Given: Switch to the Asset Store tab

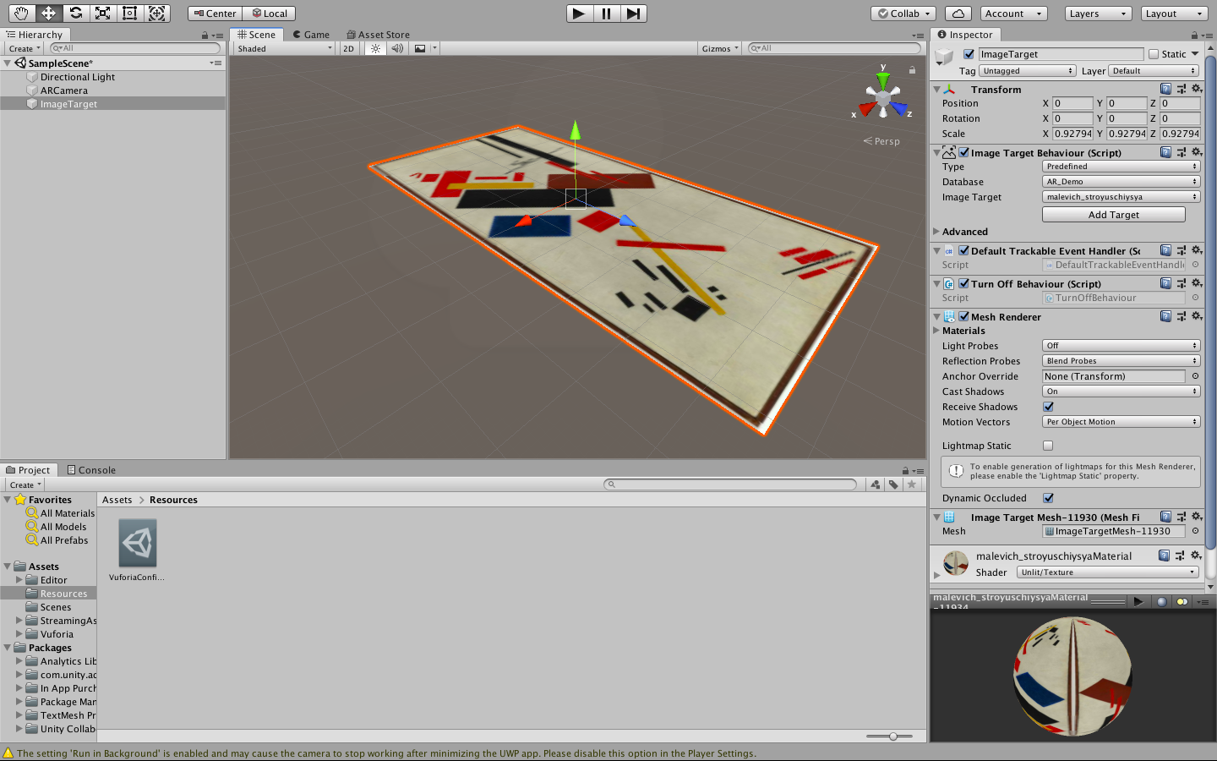Looking at the screenshot, I should click(378, 35).
